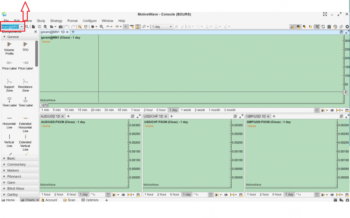Click the symbol search magnifier icon
350x218 pixels.
[27, 26]
